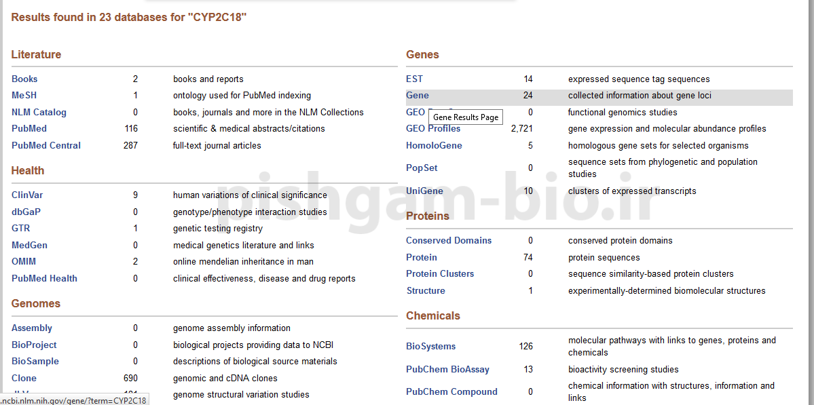
Task: Open the Protein sequences database
Action: pyautogui.click(x=422, y=258)
